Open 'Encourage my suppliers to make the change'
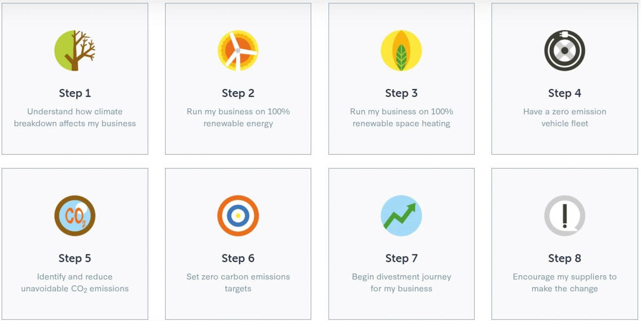641x321 pixels. click(x=565, y=283)
